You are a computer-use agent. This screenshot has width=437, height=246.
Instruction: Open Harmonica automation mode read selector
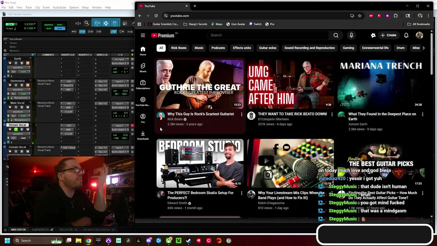point(24,94)
